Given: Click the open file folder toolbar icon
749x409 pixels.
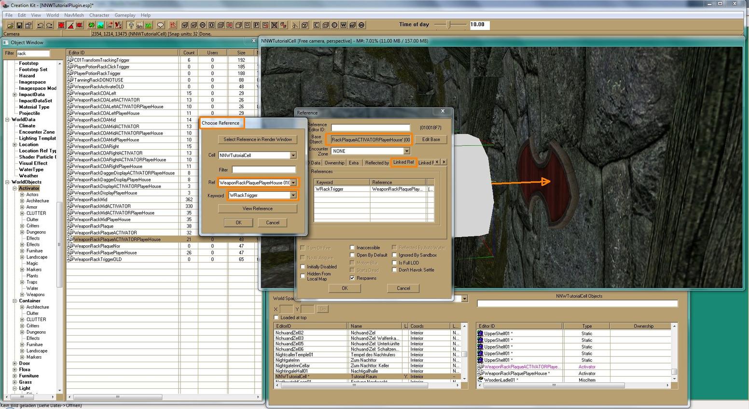Looking at the screenshot, I should [10, 25].
